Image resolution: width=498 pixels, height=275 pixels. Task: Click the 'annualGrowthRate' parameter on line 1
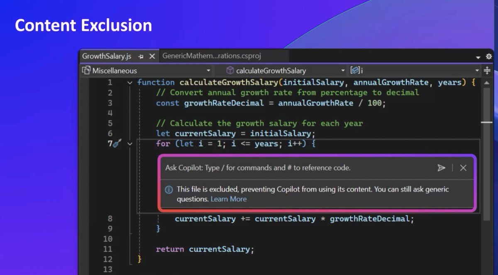tap(391, 83)
